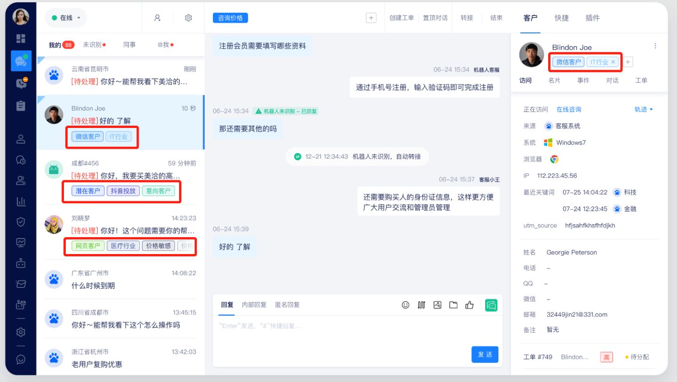Click 创建工单 in the top toolbar
677x382 pixels.
point(401,17)
